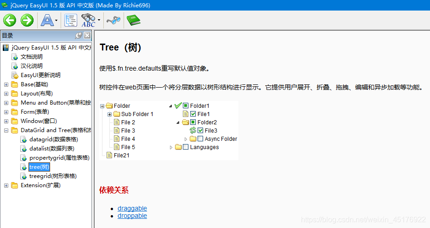The height and width of the screenshot is (228, 430).
Task: Click the 依赖关系 heading
Action: tap(114, 190)
